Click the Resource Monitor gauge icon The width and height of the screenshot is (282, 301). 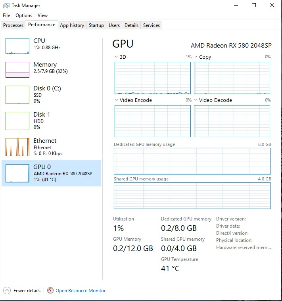50,291
